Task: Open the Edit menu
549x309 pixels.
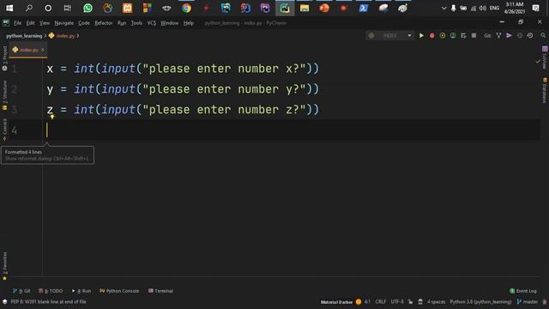Action: tap(31, 23)
